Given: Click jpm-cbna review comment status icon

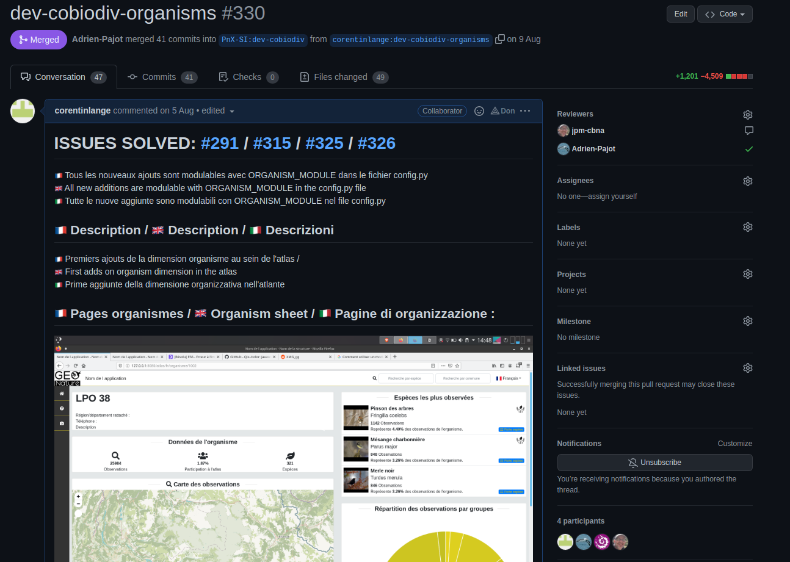Looking at the screenshot, I should click(x=748, y=131).
